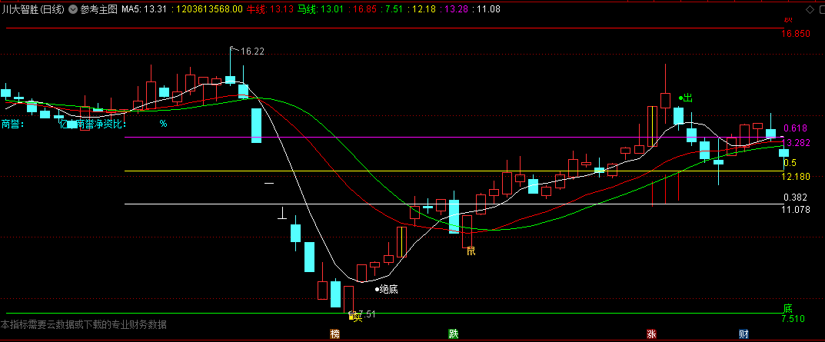Click the 13.282 price axis label
Viewport: 825px width, 342px height.
796,143
